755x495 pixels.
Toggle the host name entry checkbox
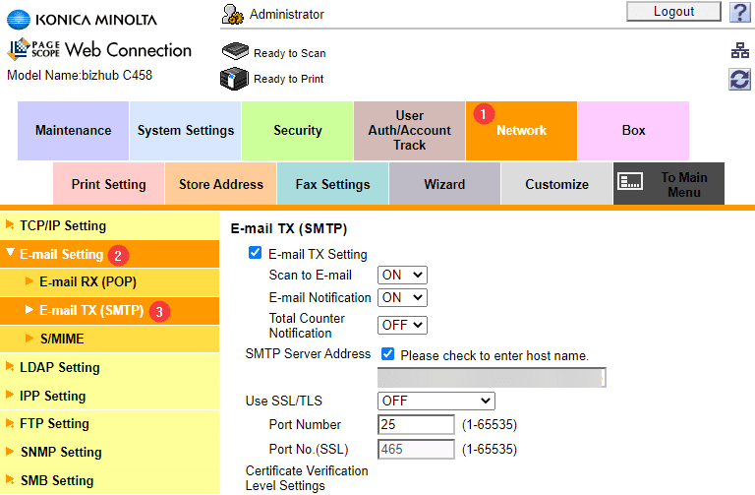(387, 354)
